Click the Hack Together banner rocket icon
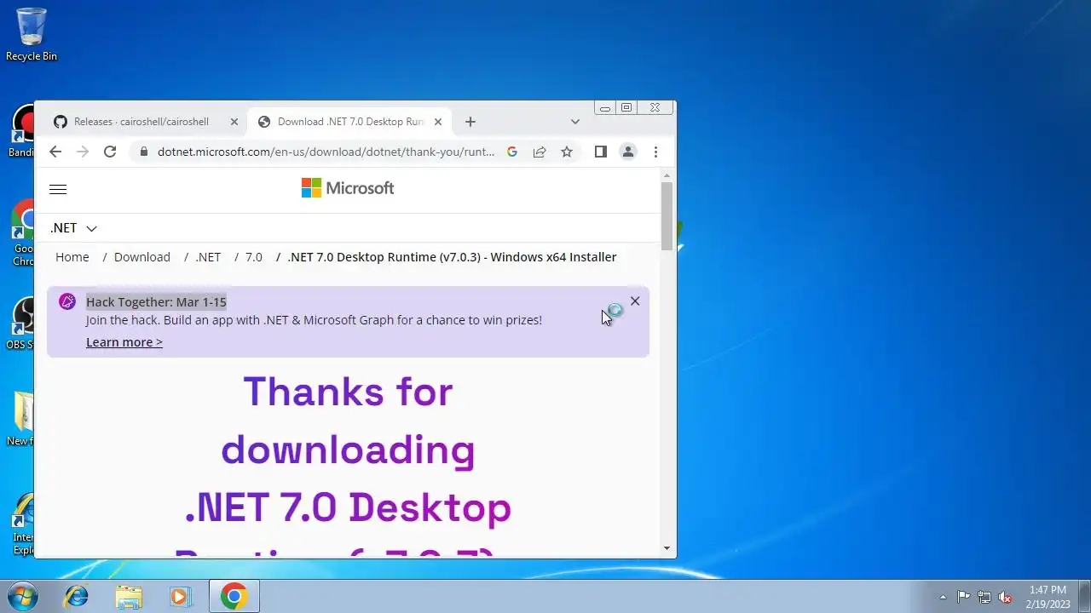Image resolution: width=1091 pixels, height=613 pixels. coord(67,301)
